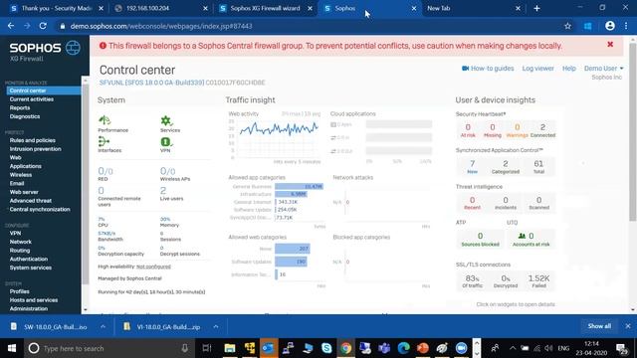The height and width of the screenshot is (358, 637).
Task: Click the Task View taskbar icon
Action: (207, 348)
